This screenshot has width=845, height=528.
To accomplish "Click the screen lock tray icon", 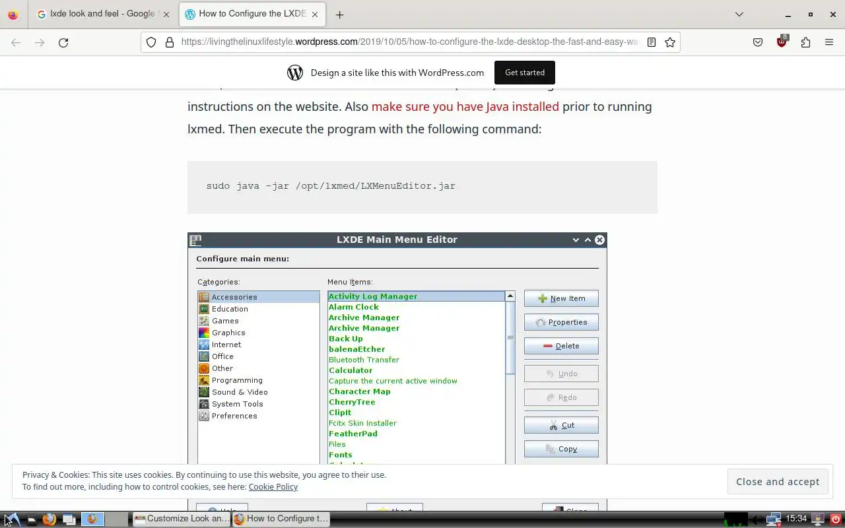I will pos(818,519).
